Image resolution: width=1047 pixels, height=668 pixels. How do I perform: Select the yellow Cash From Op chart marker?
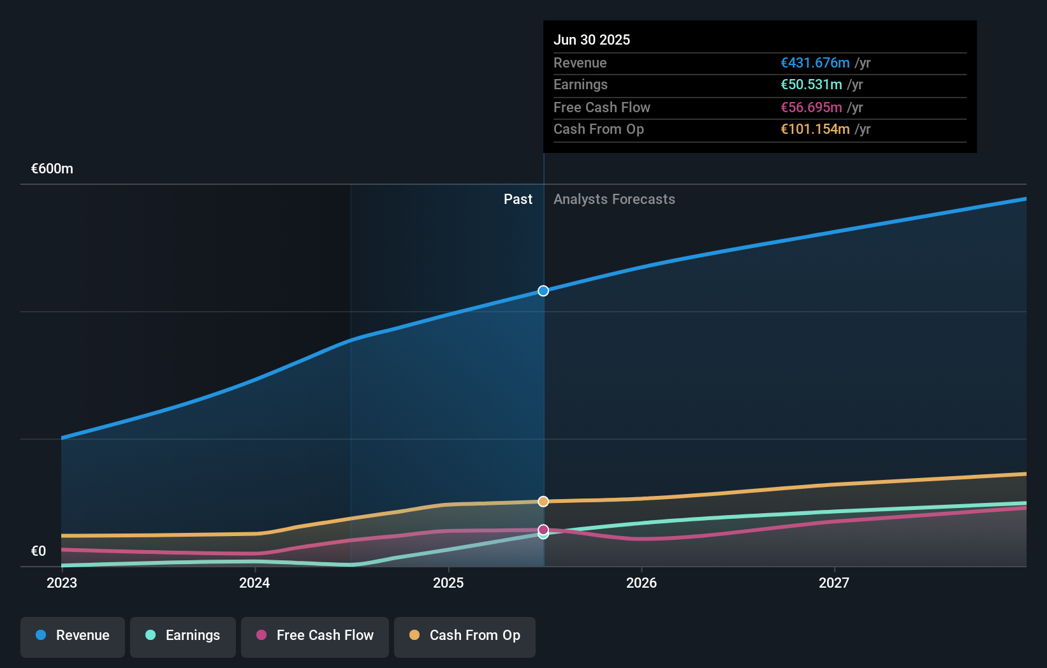pos(543,502)
